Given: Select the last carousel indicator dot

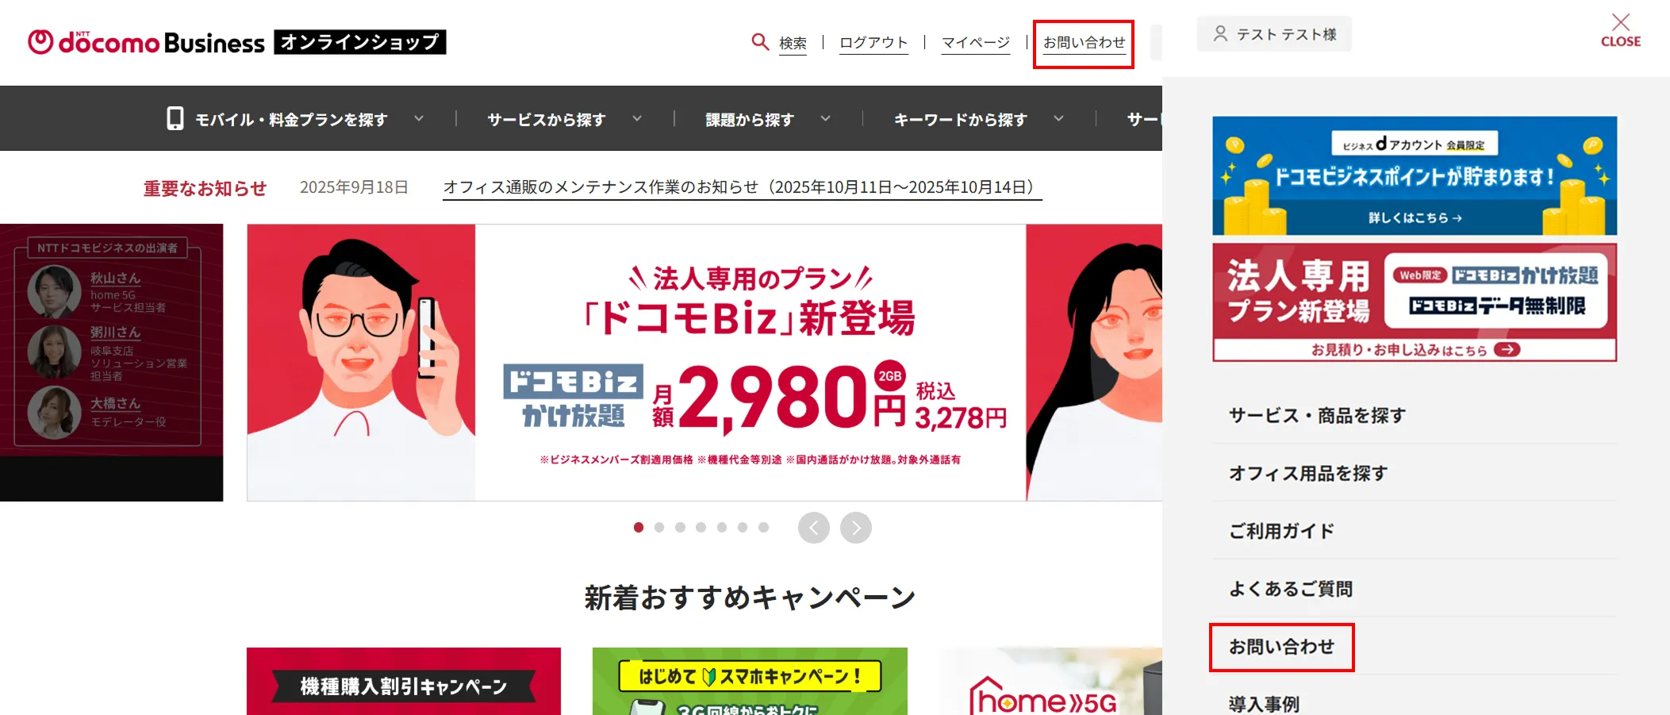Looking at the screenshot, I should 763,528.
